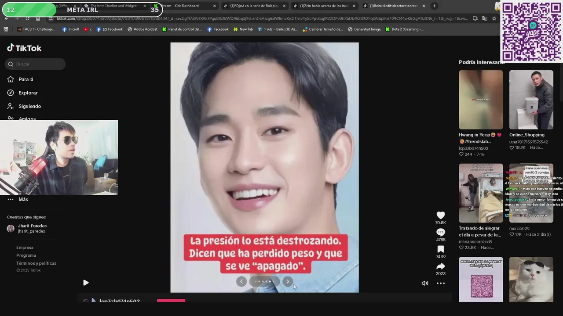The width and height of the screenshot is (563, 316).
Task: Click username marianneorozco8 under video
Action: point(475,242)
